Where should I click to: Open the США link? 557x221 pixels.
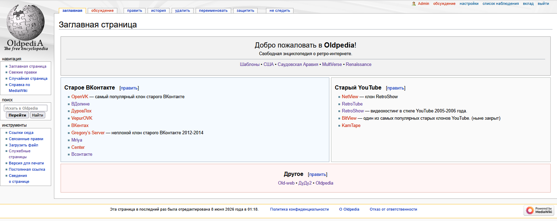pyautogui.click(x=268, y=65)
